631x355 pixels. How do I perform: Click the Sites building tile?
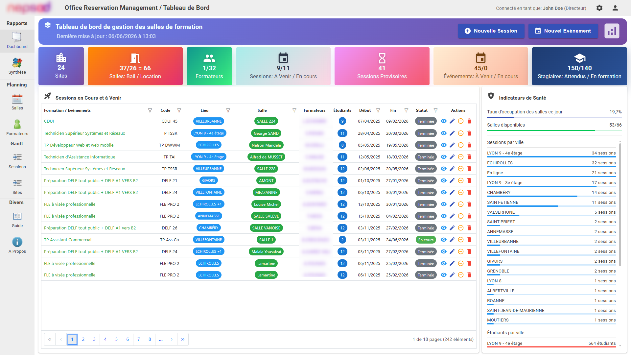61,66
